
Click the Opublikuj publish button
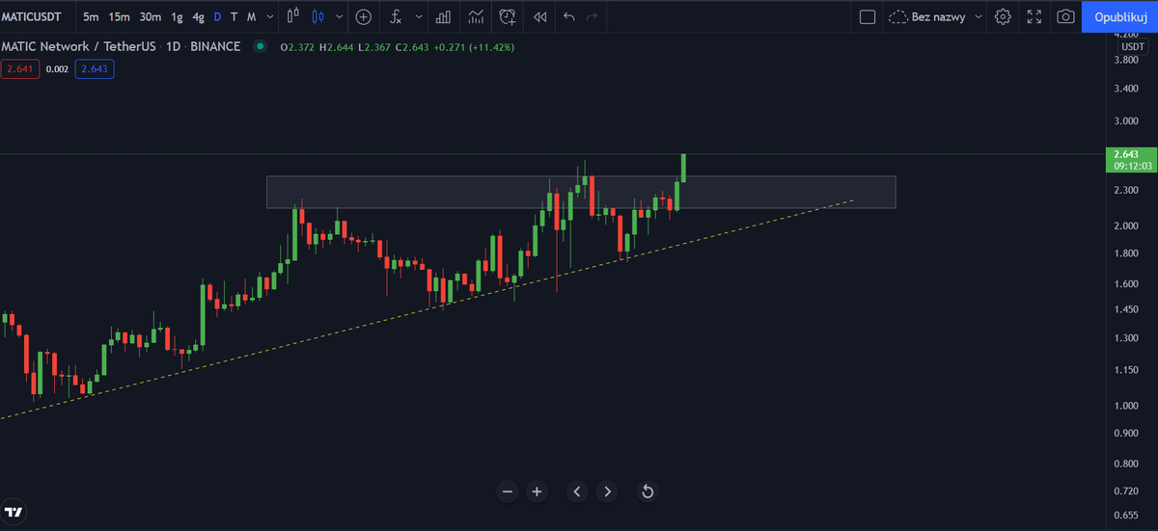click(x=1120, y=16)
